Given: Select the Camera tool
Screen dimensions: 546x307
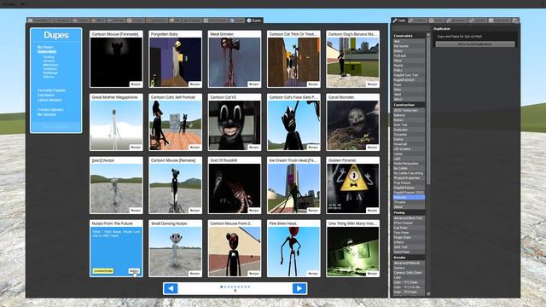Looking at the screenshot, I should [x=409, y=268].
